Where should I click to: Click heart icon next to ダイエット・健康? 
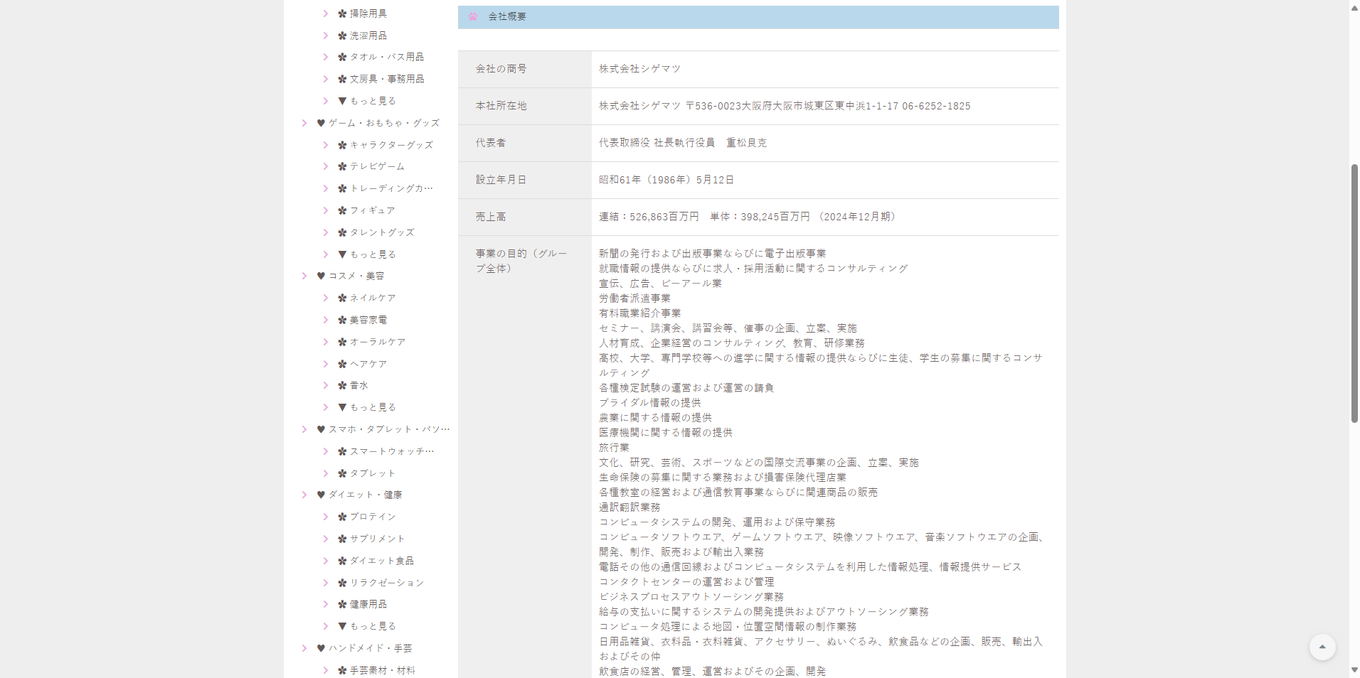321,495
